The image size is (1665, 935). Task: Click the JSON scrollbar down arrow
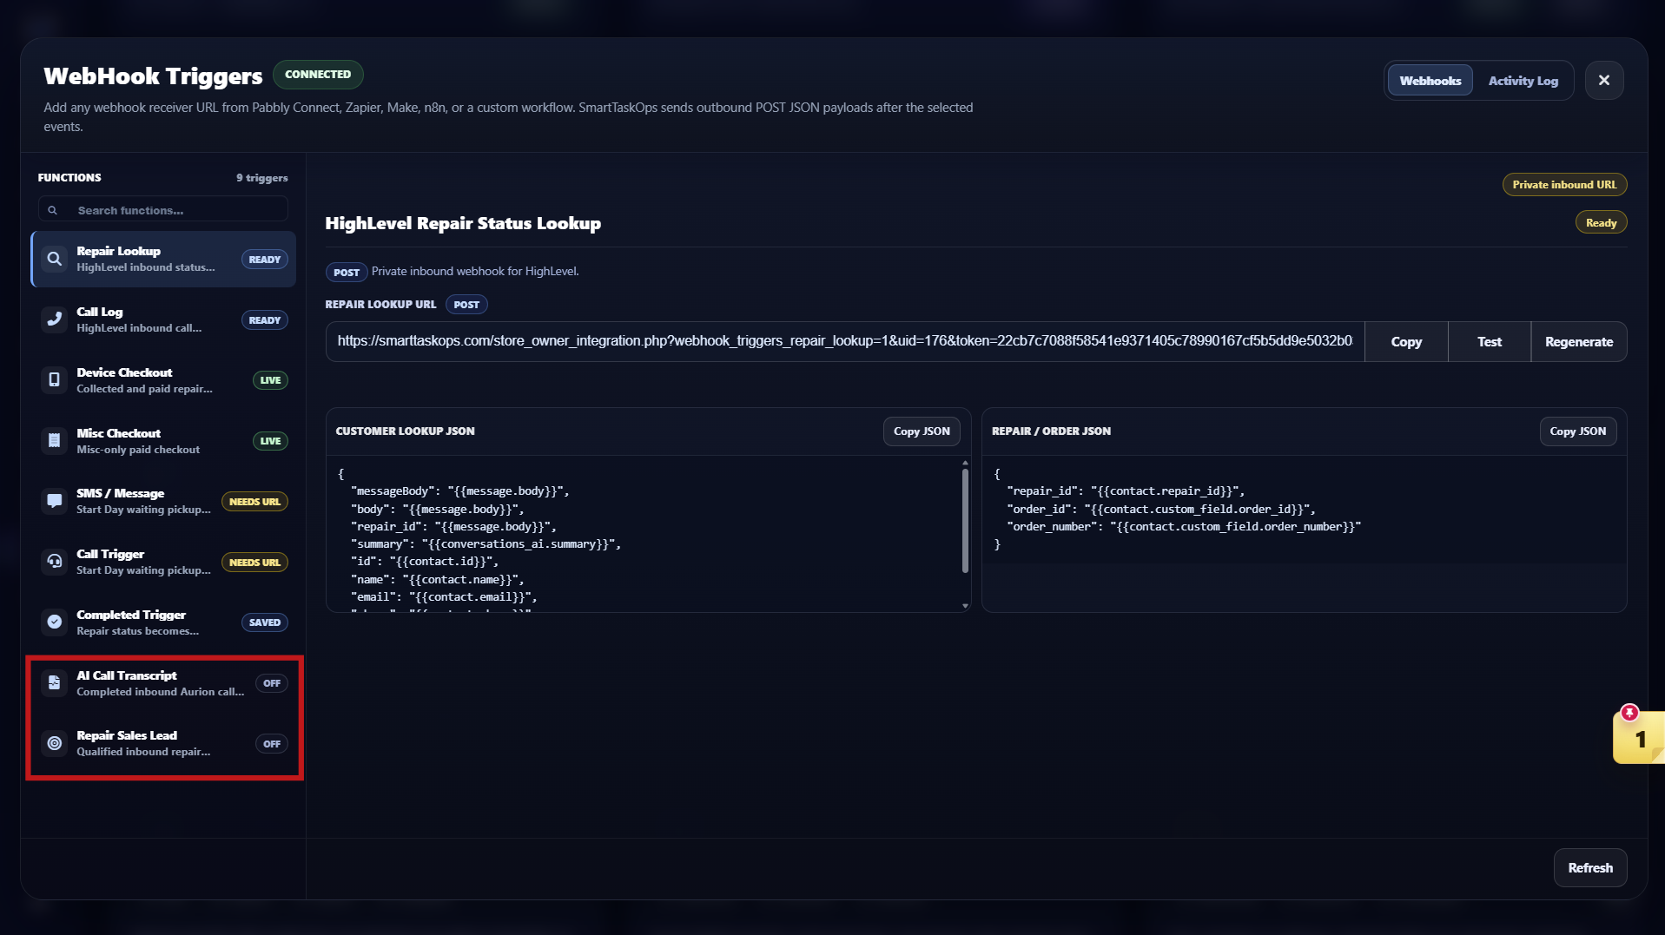965,606
